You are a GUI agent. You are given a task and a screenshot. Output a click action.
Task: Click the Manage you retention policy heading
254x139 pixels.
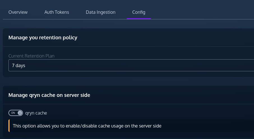coord(43,37)
